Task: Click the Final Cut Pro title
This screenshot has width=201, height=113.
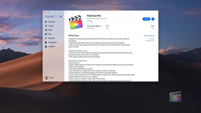Action: click(94, 16)
